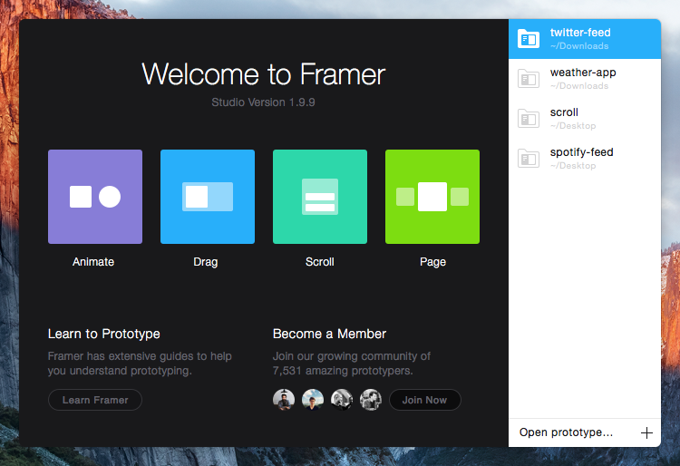Open the Scroll example tile
Viewport: 680px width, 466px height.
click(320, 197)
